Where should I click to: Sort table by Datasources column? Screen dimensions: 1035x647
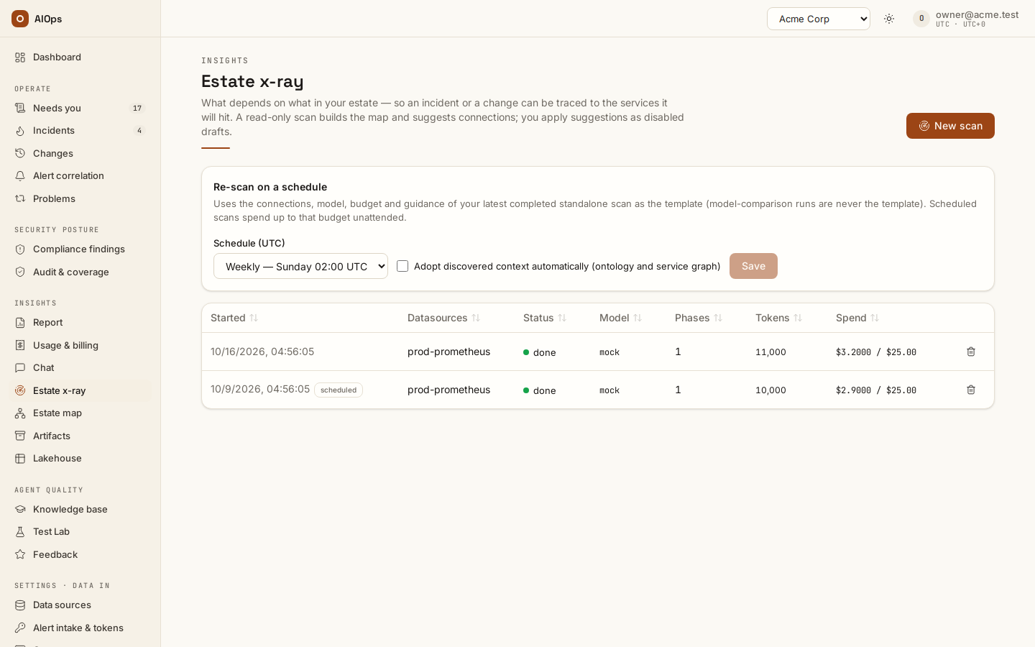pos(443,318)
